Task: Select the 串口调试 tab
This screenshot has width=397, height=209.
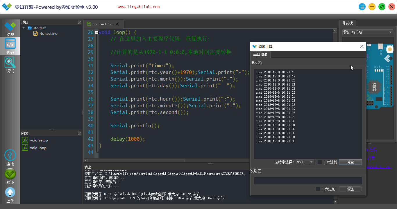Action: pyautogui.click(x=260, y=54)
